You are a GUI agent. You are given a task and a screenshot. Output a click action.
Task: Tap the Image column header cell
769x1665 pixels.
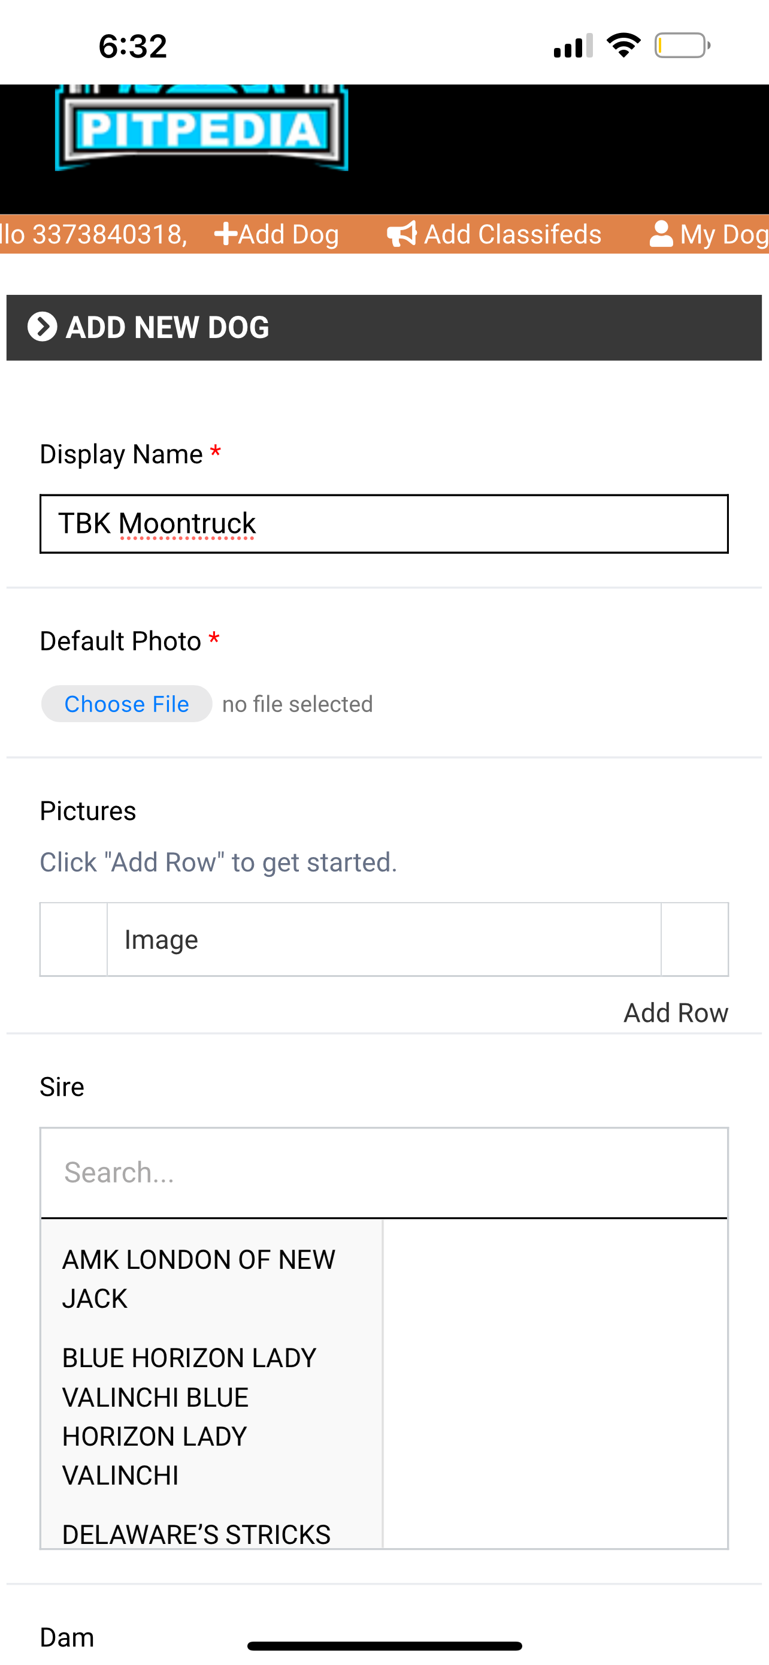tap(383, 939)
